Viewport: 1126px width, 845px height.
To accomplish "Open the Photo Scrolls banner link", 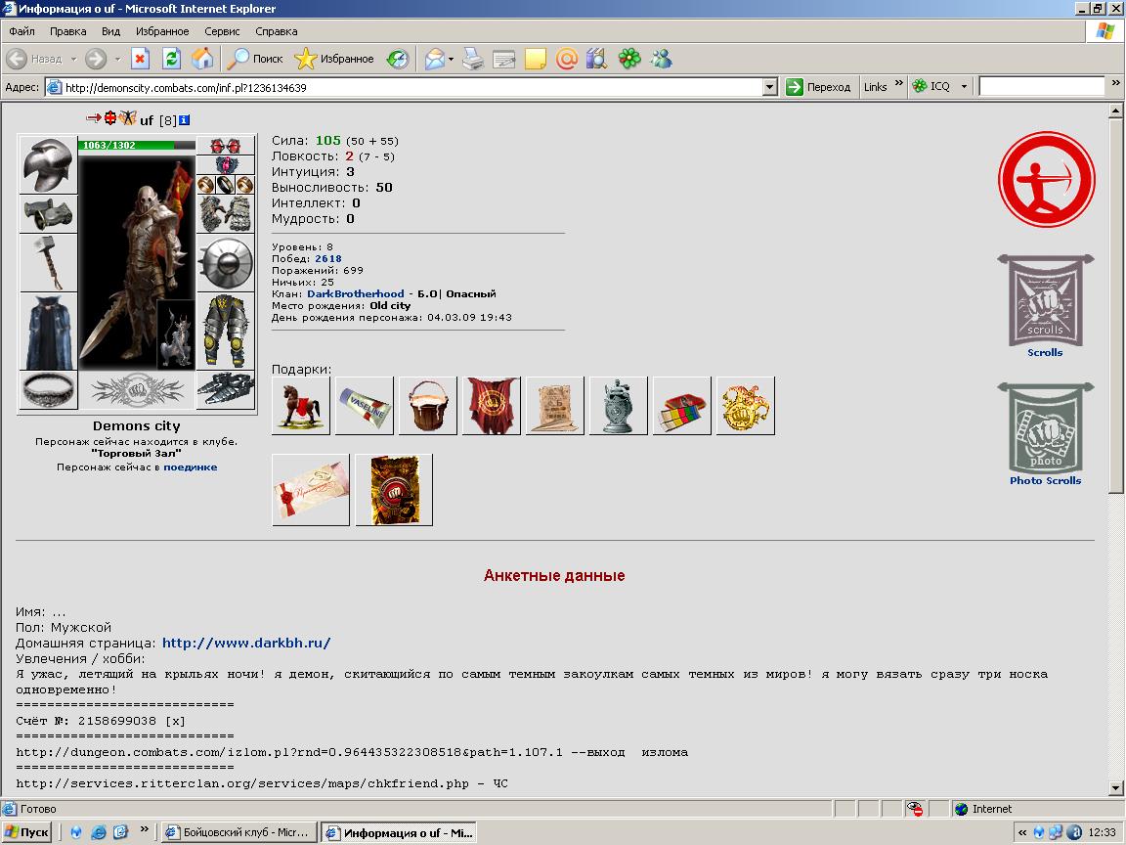I will (1046, 434).
